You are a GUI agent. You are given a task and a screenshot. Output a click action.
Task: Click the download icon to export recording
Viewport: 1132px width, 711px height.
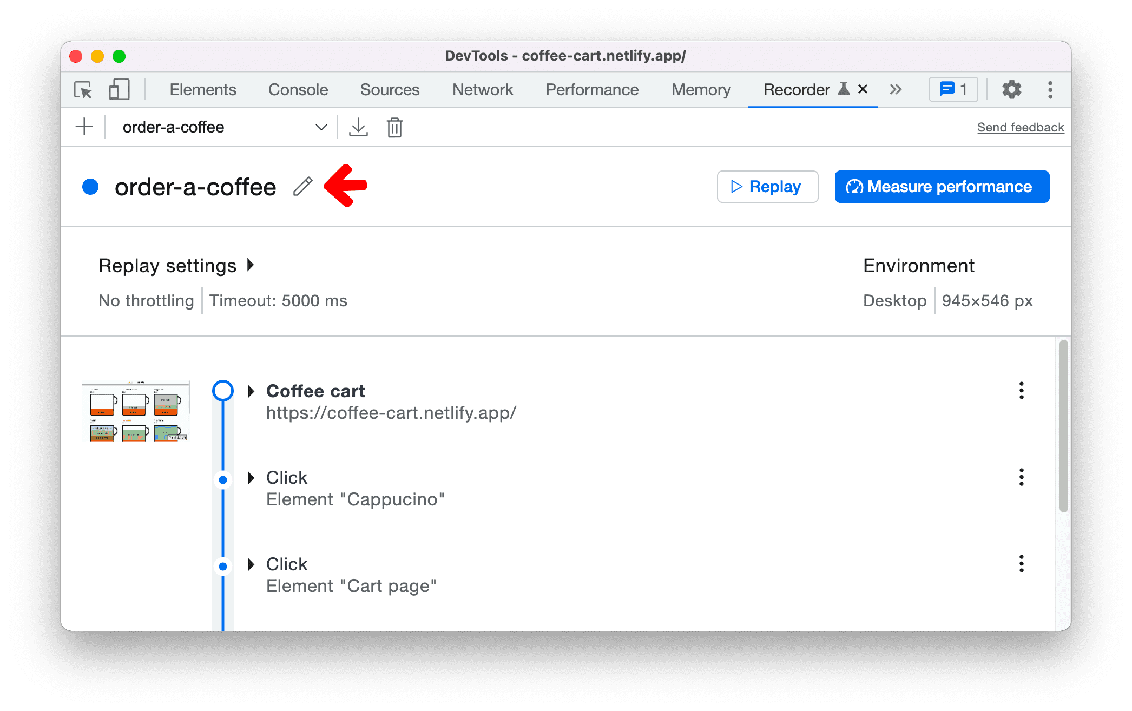(358, 126)
